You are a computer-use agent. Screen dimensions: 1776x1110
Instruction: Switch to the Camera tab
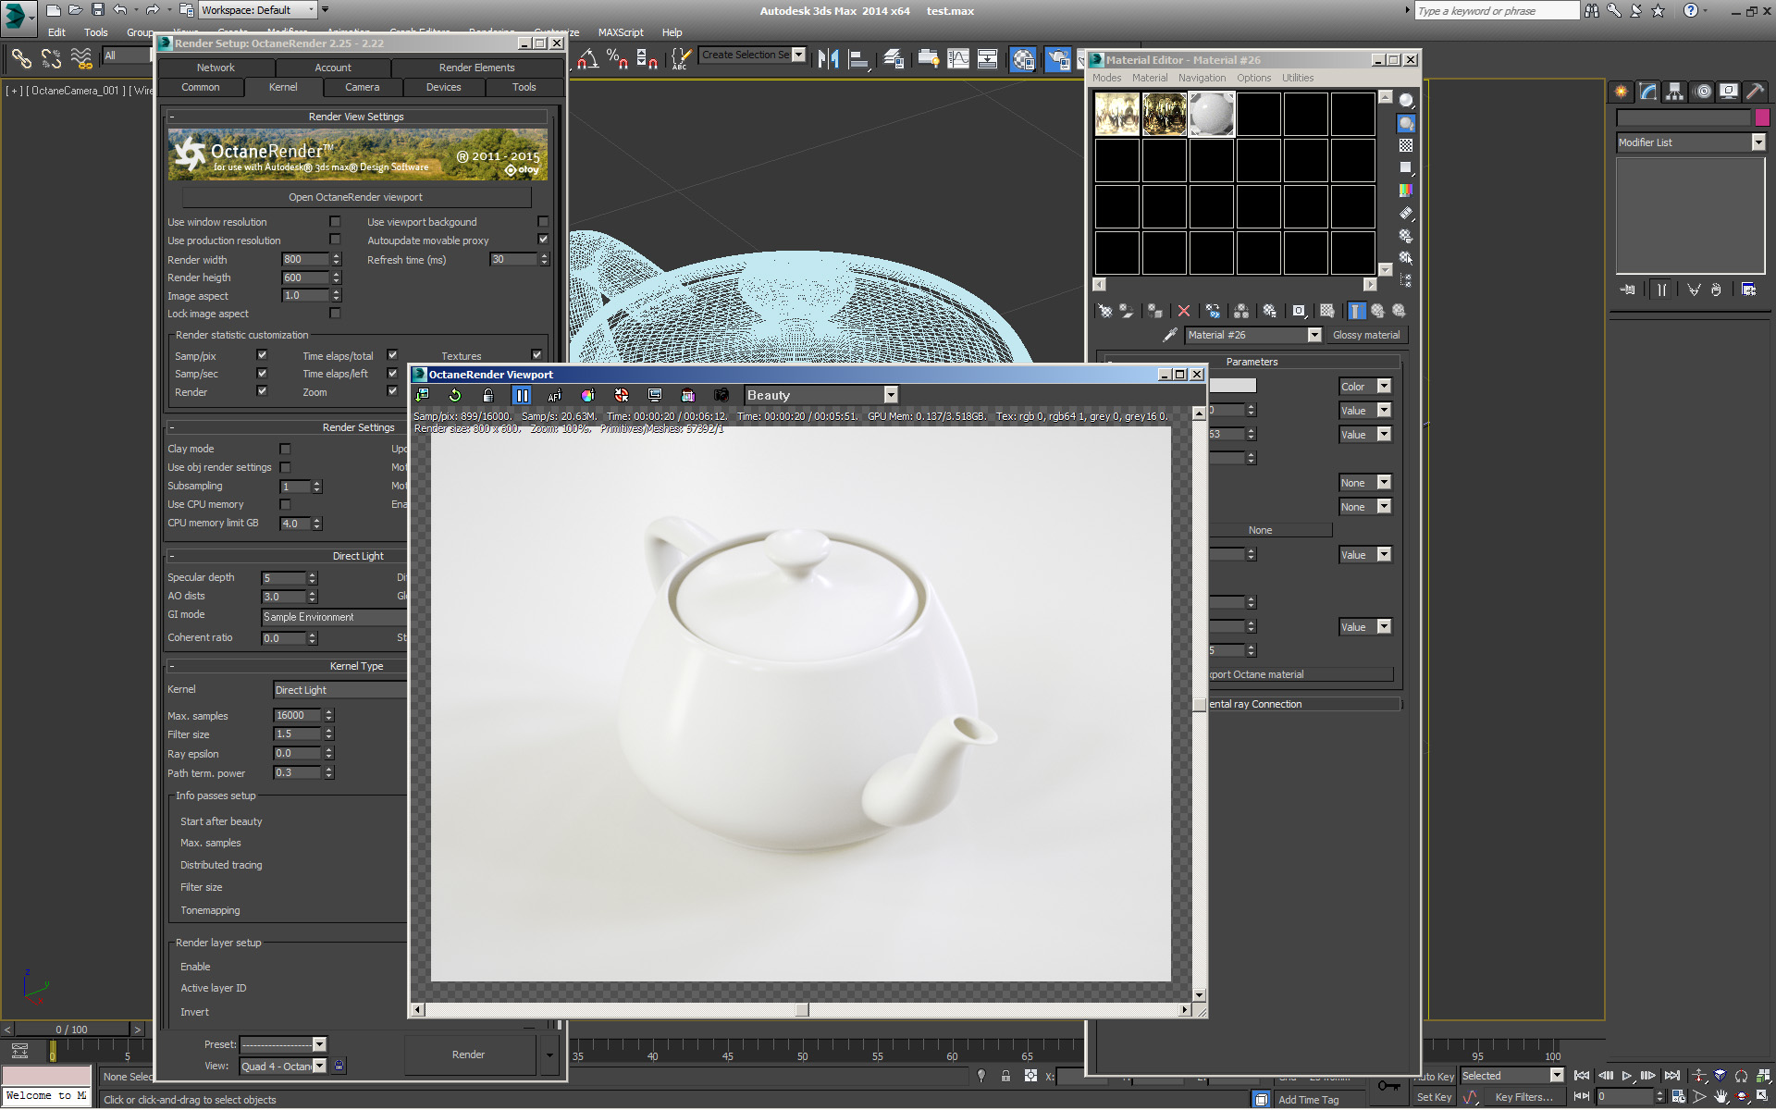point(362,87)
